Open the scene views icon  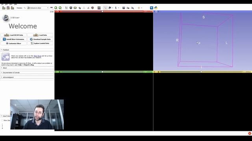[x=128, y=8]
